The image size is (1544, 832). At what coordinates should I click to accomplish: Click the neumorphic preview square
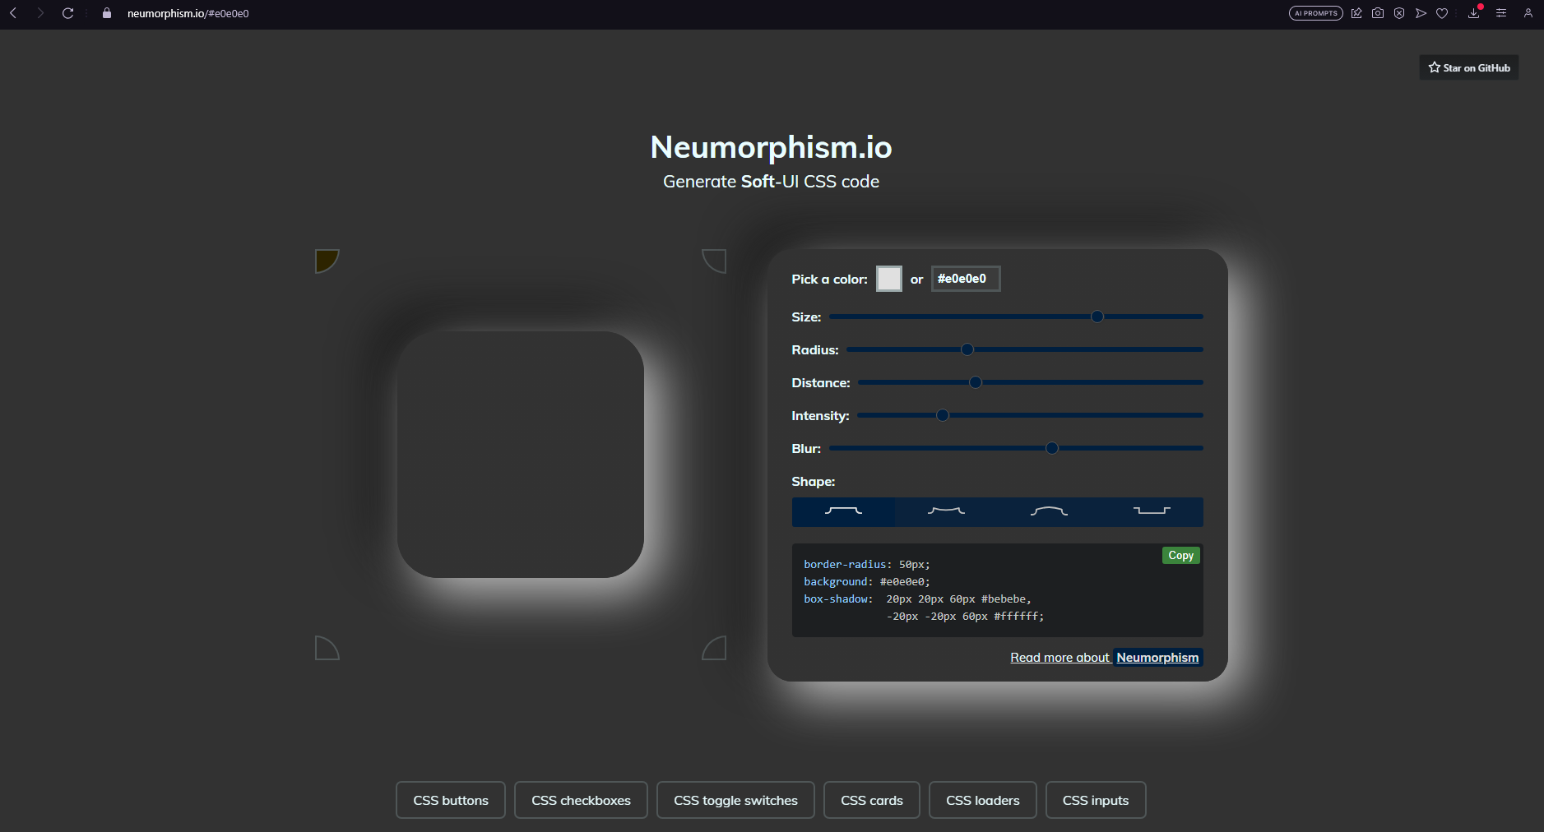521,455
